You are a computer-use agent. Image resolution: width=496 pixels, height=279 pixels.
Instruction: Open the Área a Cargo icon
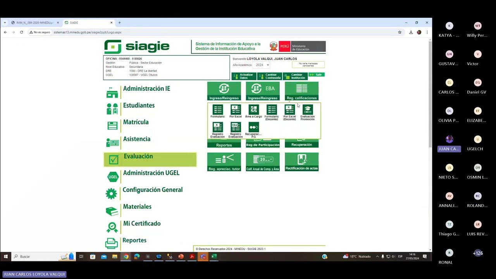(x=253, y=111)
